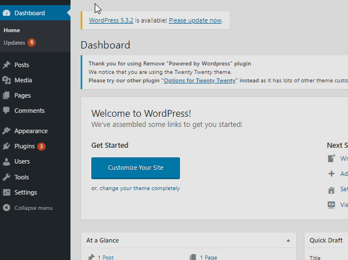Image resolution: width=348 pixels, height=260 pixels.
Task: Open the Tools menu
Action: pos(22,177)
